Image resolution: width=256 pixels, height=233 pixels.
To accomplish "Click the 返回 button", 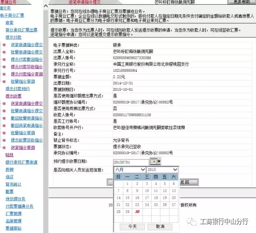I will 189,182.
